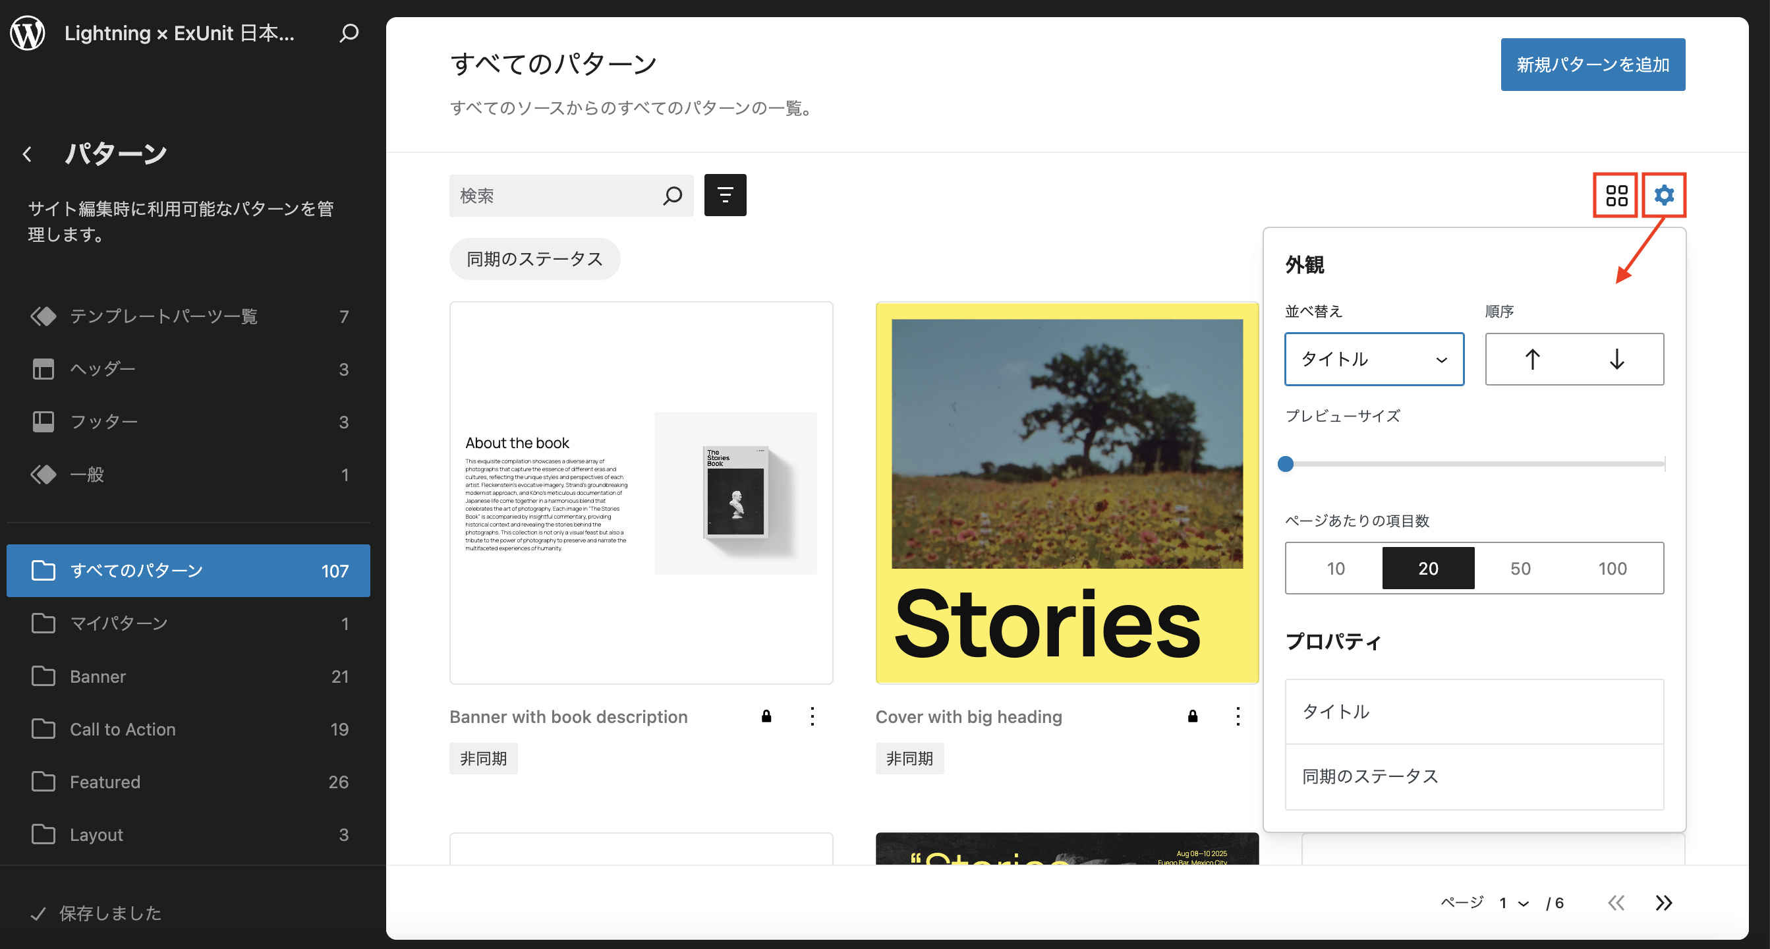Go to next page with double-chevron
Screen dimensions: 1770x949
coord(1663,902)
